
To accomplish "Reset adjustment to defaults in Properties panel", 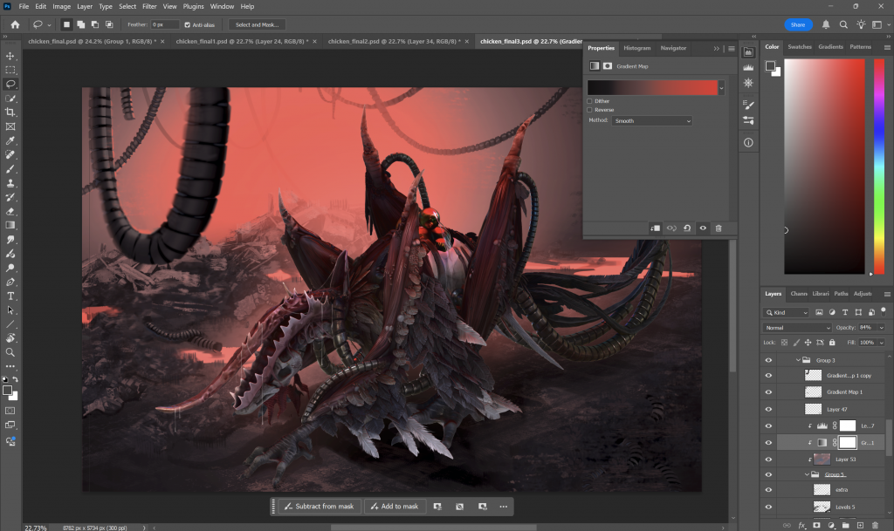I will [687, 228].
